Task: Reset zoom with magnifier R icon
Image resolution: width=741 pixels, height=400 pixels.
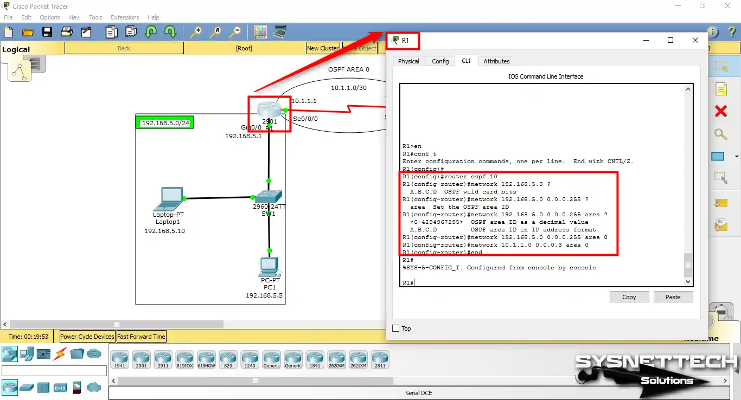Action: point(215,33)
